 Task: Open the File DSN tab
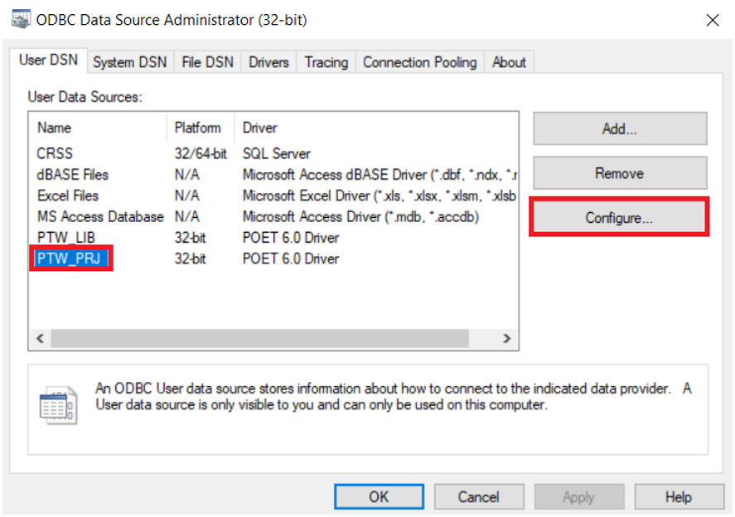207,62
